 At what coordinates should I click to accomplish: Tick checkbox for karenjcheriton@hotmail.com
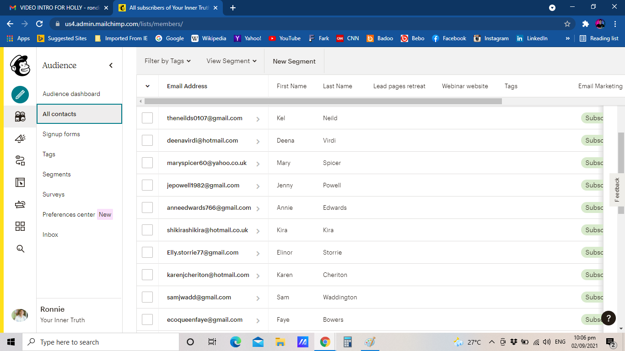(147, 275)
